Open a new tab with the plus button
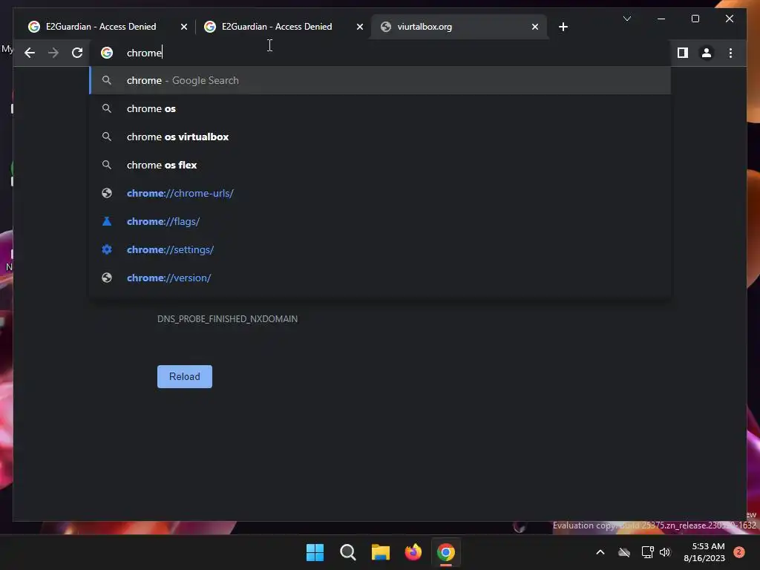 coord(563,27)
